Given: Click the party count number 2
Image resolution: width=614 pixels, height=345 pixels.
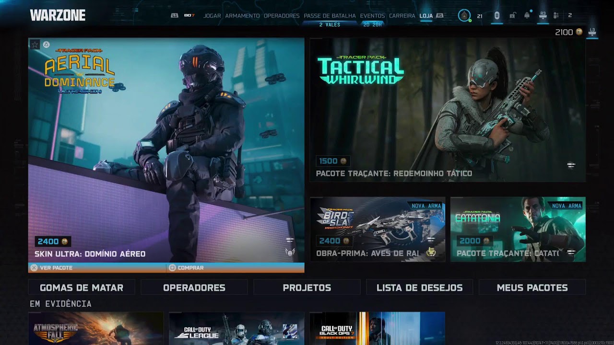Looking at the screenshot, I should (x=570, y=16).
